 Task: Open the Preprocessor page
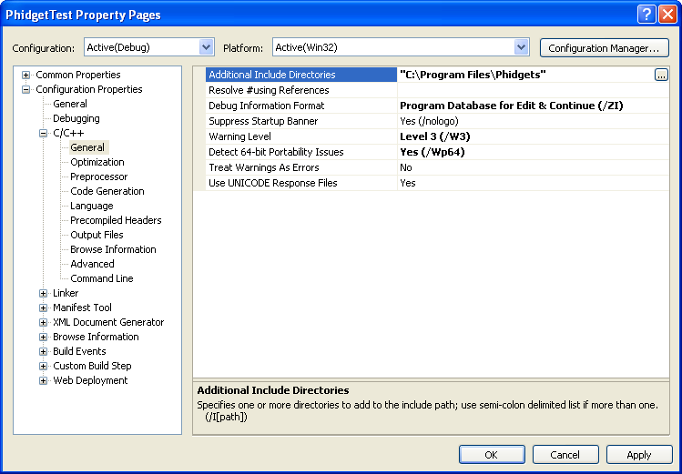[x=98, y=176]
